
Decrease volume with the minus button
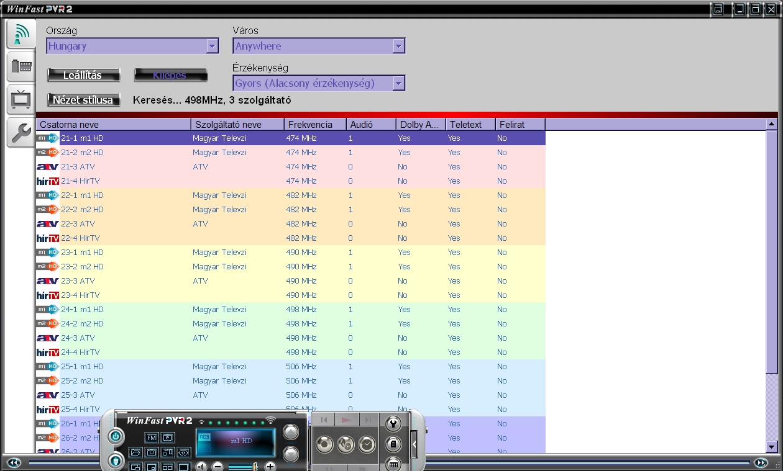click(217, 466)
